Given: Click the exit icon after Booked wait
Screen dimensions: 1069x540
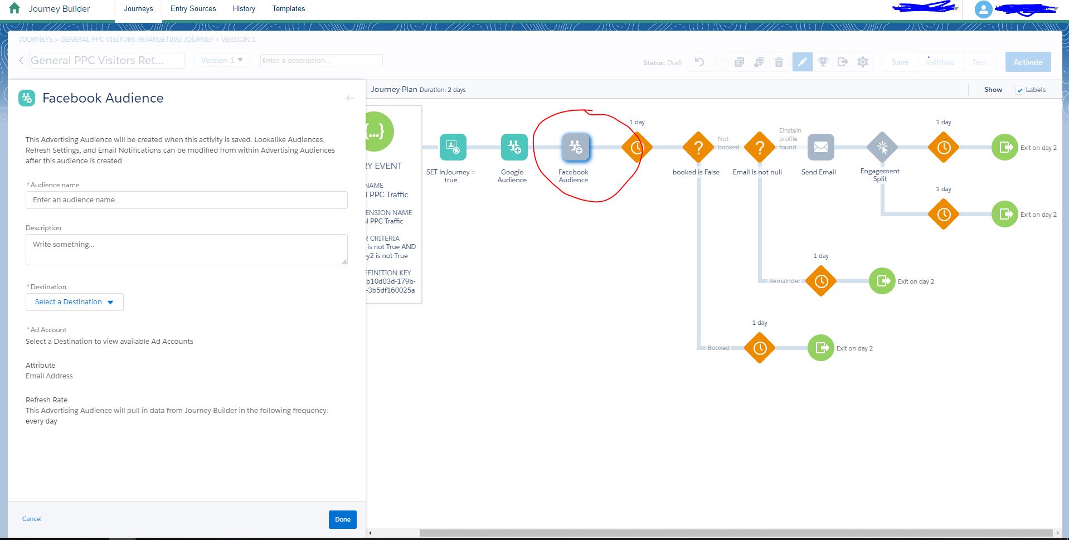Looking at the screenshot, I should [x=821, y=348].
